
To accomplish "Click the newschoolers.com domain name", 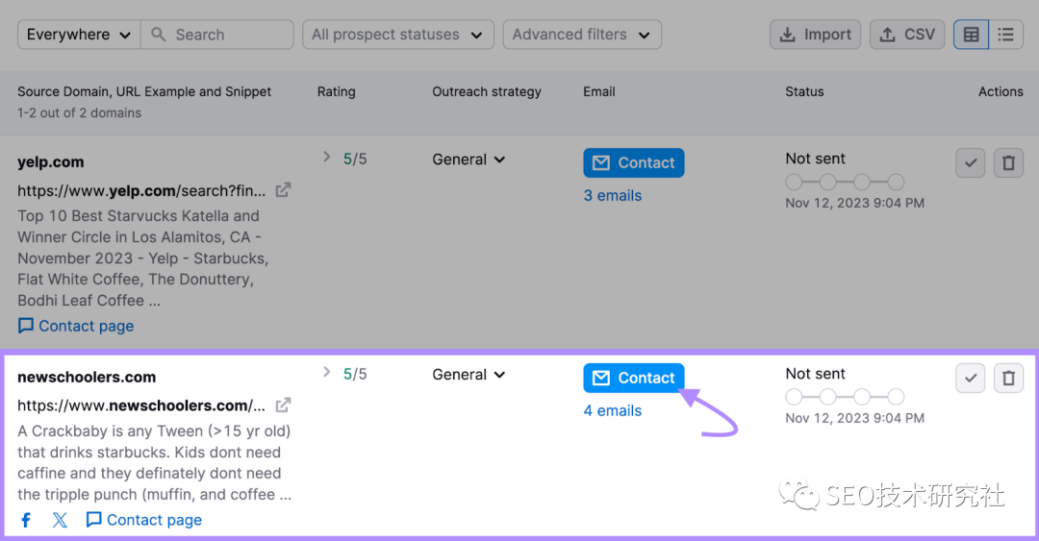I will tap(87, 378).
